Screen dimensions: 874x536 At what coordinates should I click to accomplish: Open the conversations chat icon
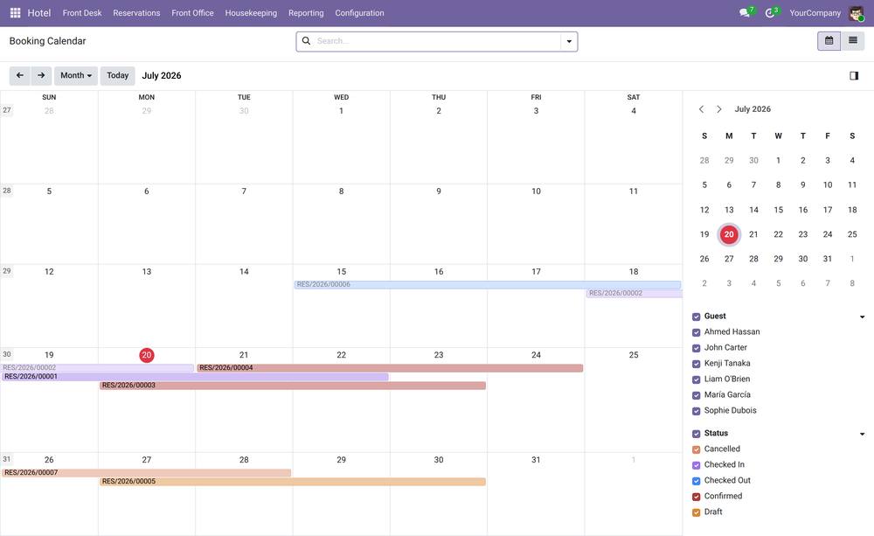click(744, 13)
